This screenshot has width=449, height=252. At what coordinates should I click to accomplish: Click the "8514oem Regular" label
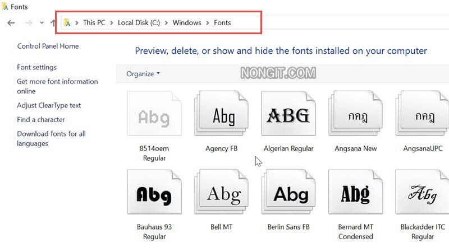(x=154, y=153)
